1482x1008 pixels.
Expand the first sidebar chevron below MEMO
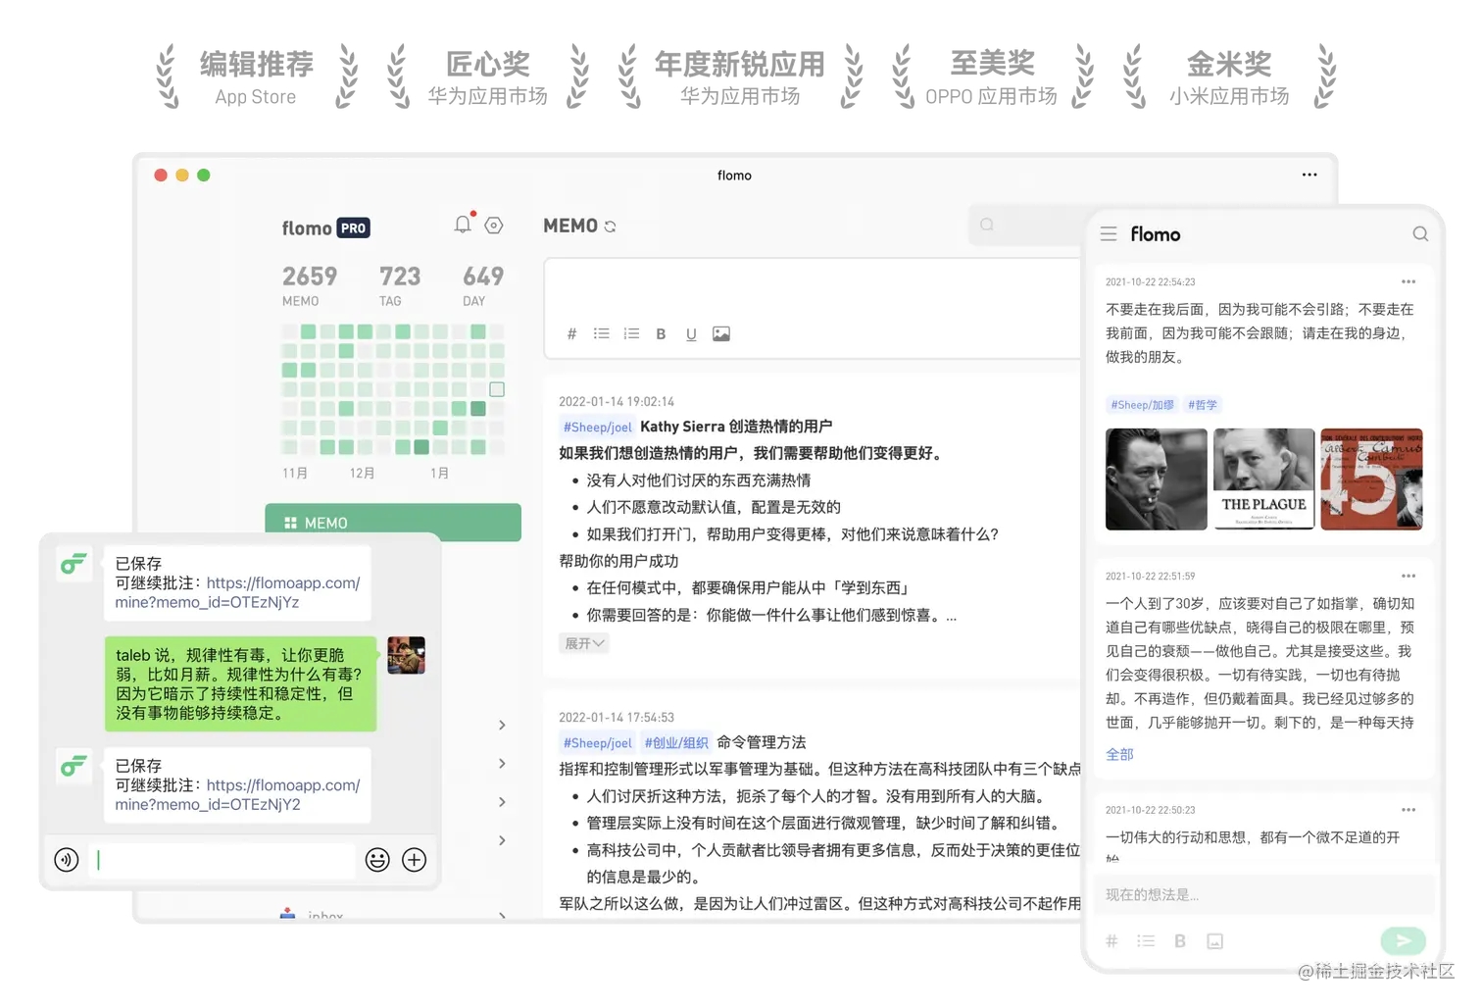[x=502, y=725]
